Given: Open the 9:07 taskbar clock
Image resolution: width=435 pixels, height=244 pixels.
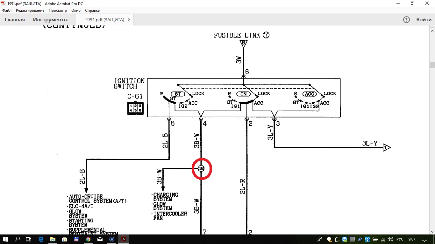Looking at the screenshot, I should point(412,239).
